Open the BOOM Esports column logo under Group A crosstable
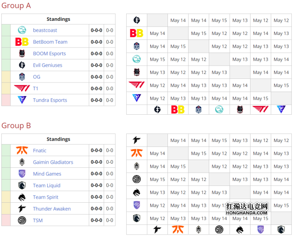This screenshot has height=239, width=295. pos(240,109)
